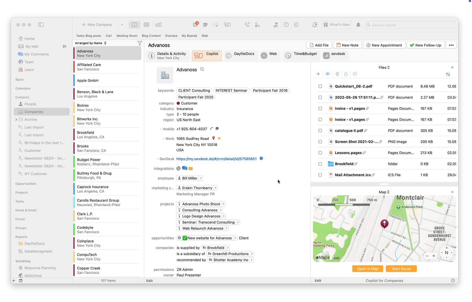Image resolution: width=472 pixels, height=302 pixels.
Task: Click the Open In Map button
Action: pyautogui.click(x=368, y=269)
